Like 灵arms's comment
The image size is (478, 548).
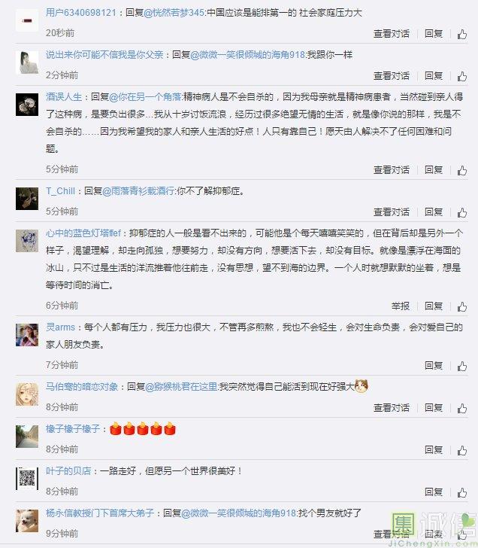point(462,366)
